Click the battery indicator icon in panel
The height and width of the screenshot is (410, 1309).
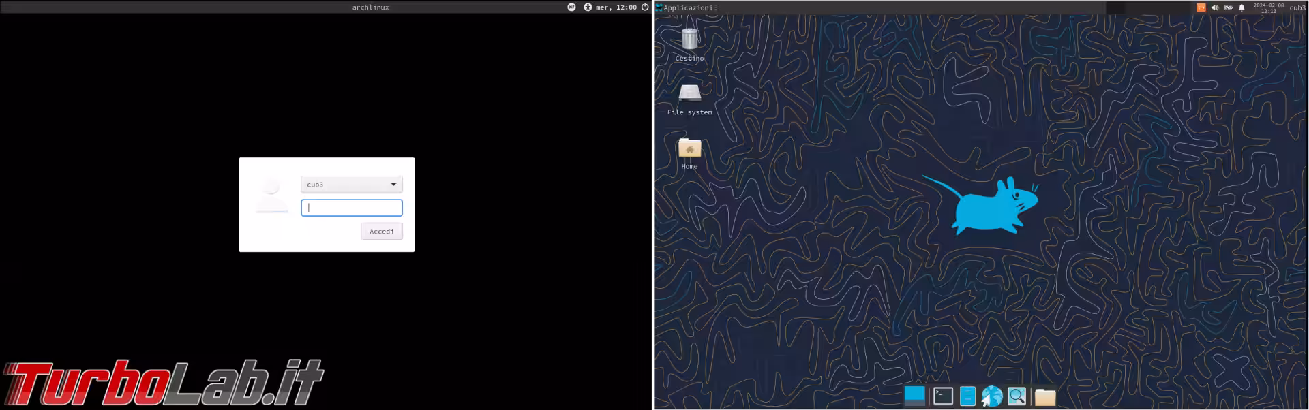[1229, 7]
